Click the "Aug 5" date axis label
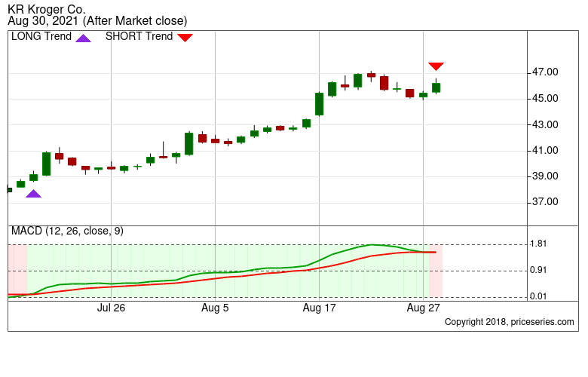 click(x=215, y=308)
